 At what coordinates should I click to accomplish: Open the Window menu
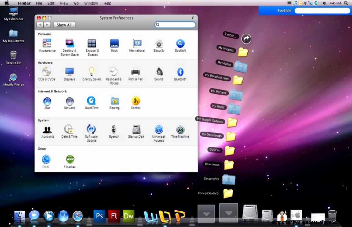point(91,3)
